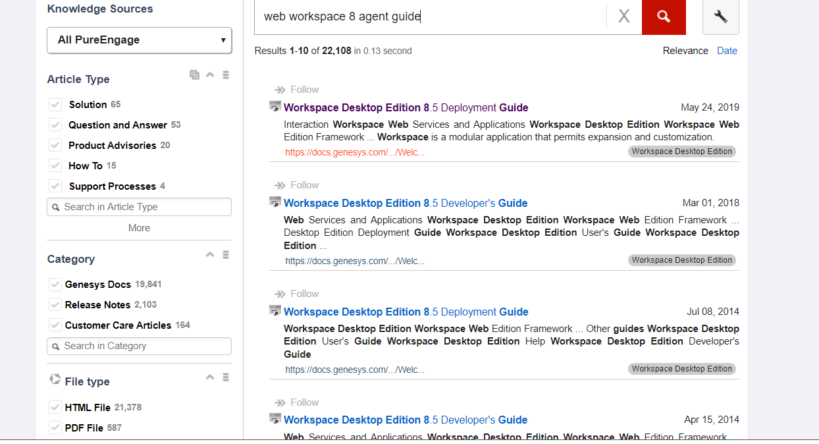Click the result count 22,108 text

click(x=336, y=51)
